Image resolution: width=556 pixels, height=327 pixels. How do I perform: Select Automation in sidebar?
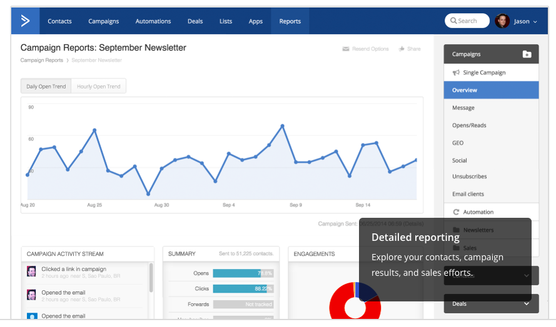491,212
